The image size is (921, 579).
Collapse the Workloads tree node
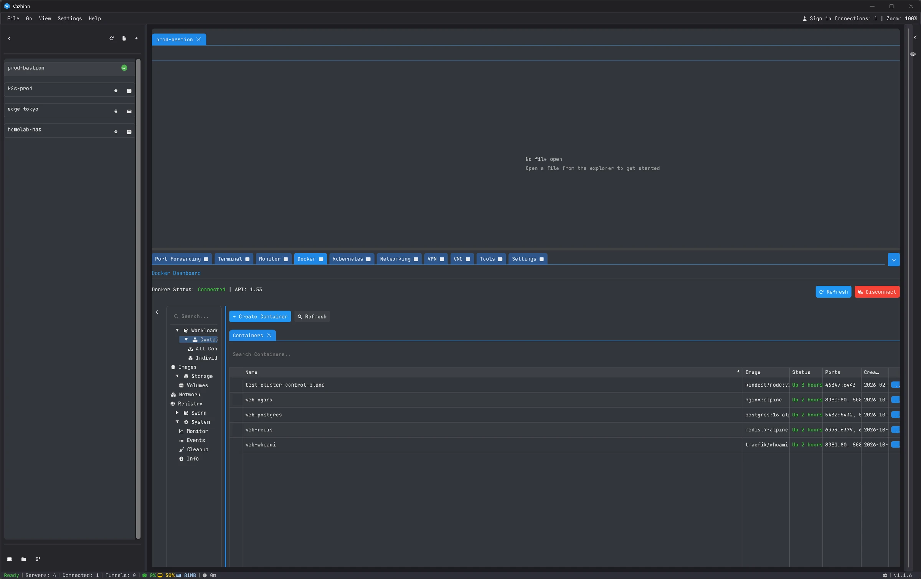(x=177, y=331)
